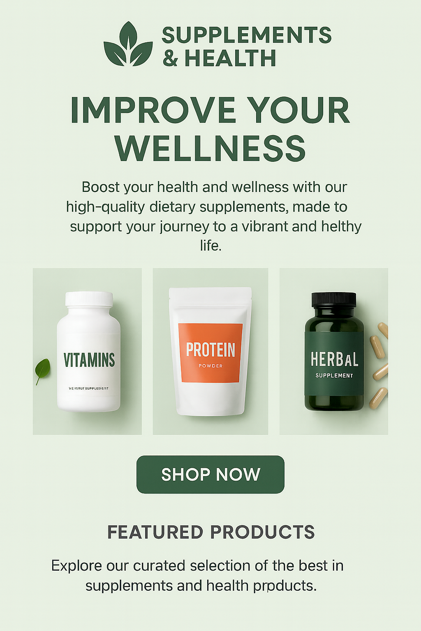
Task: Click the Featured Products heading
Action: 211,532
